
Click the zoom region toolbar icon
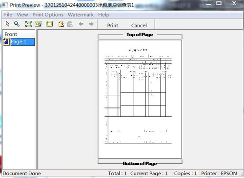click(38, 24)
